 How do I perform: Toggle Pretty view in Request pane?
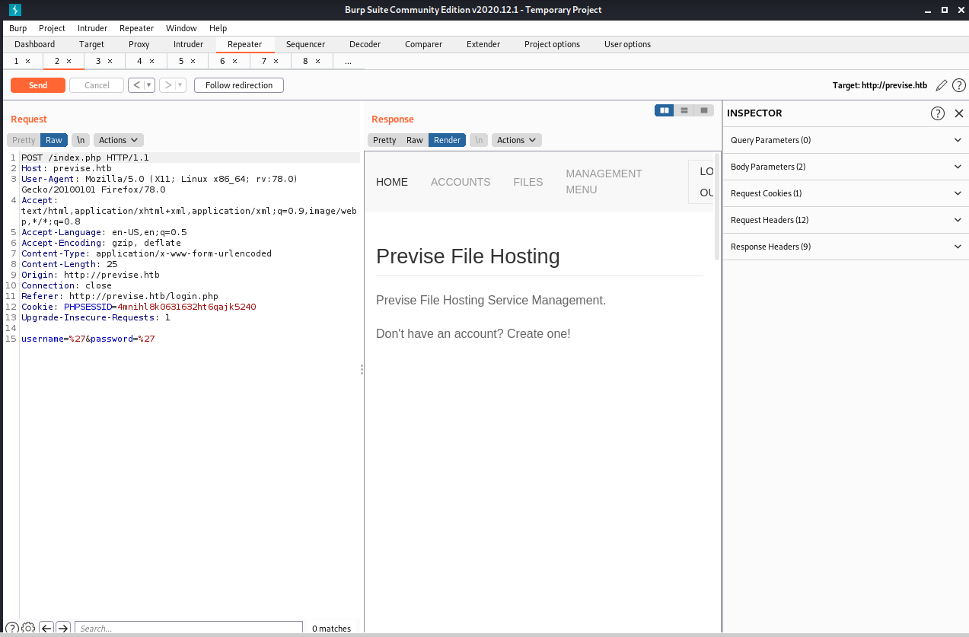(x=24, y=140)
